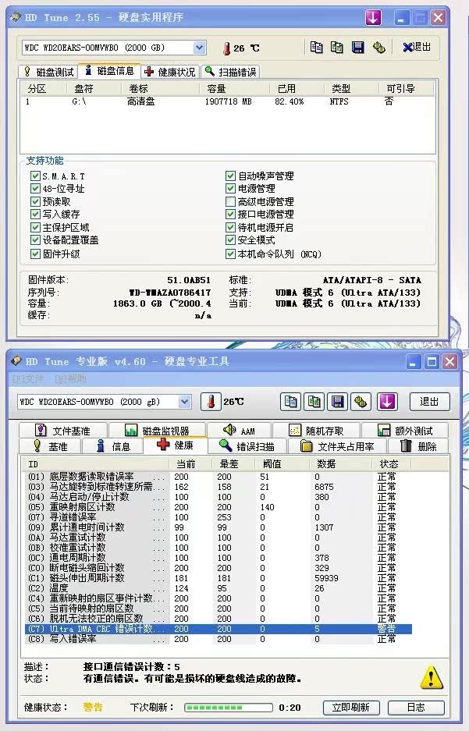Open 帮助 menu in HD Tune Pro
Viewport: 469px width, 731px height.
(x=70, y=379)
